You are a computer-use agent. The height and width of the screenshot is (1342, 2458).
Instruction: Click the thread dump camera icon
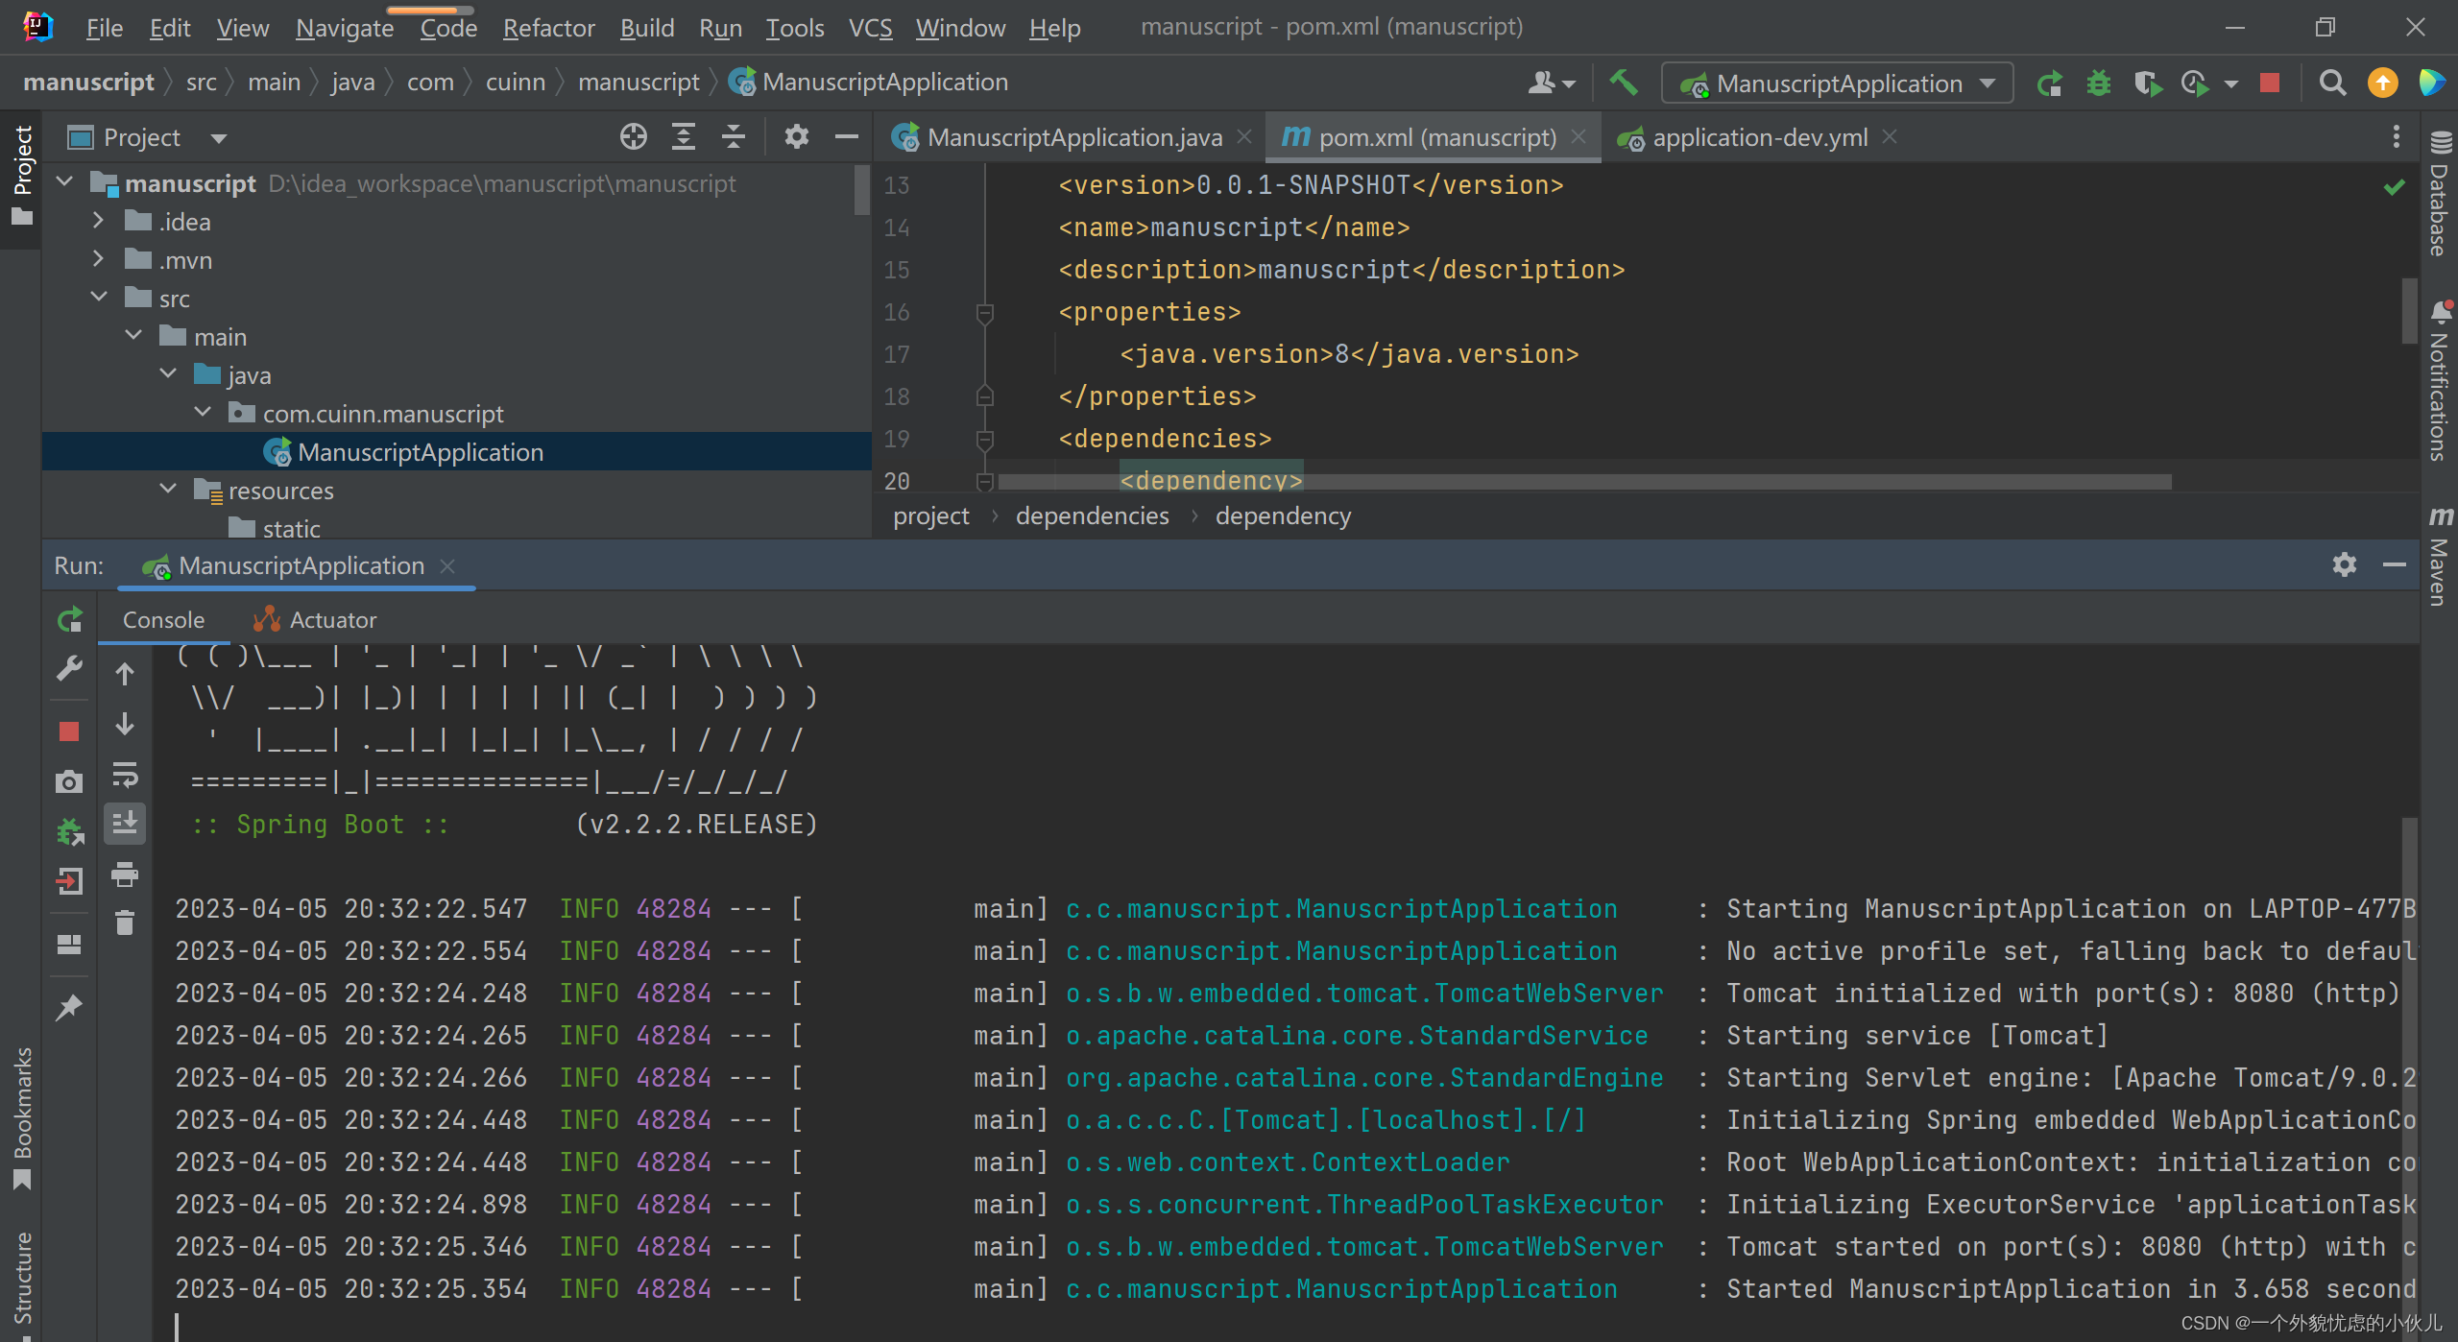[69, 781]
